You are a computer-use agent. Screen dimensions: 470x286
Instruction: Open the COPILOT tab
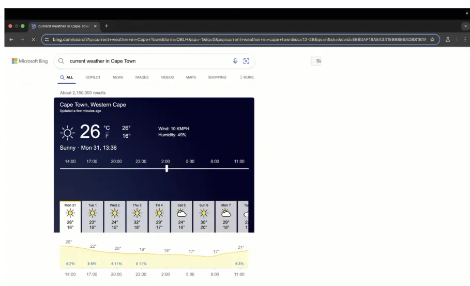point(93,77)
